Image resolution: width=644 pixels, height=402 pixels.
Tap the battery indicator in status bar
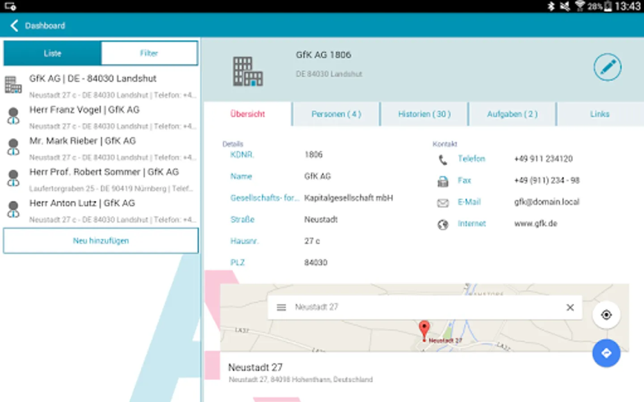click(x=608, y=6)
